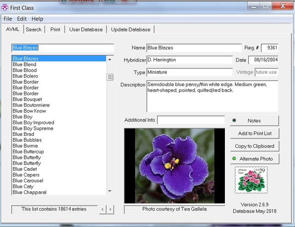Switch to the Print tab
The height and width of the screenshot is (227, 295).
(55, 29)
